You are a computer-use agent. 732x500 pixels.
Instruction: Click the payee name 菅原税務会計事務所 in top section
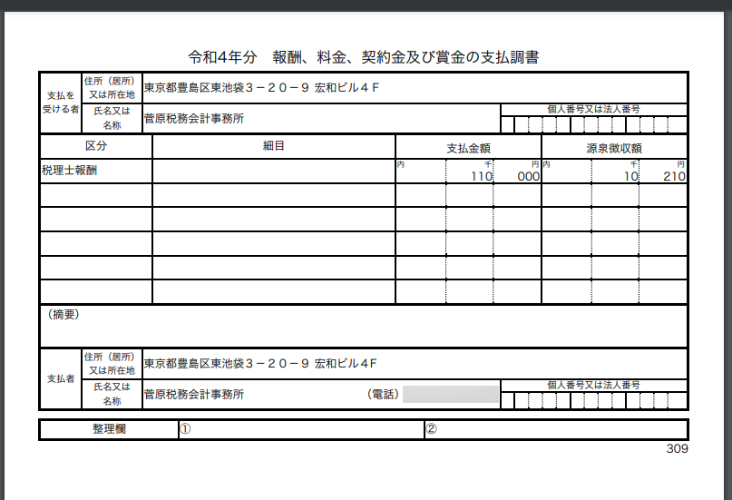[x=194, y=118]
